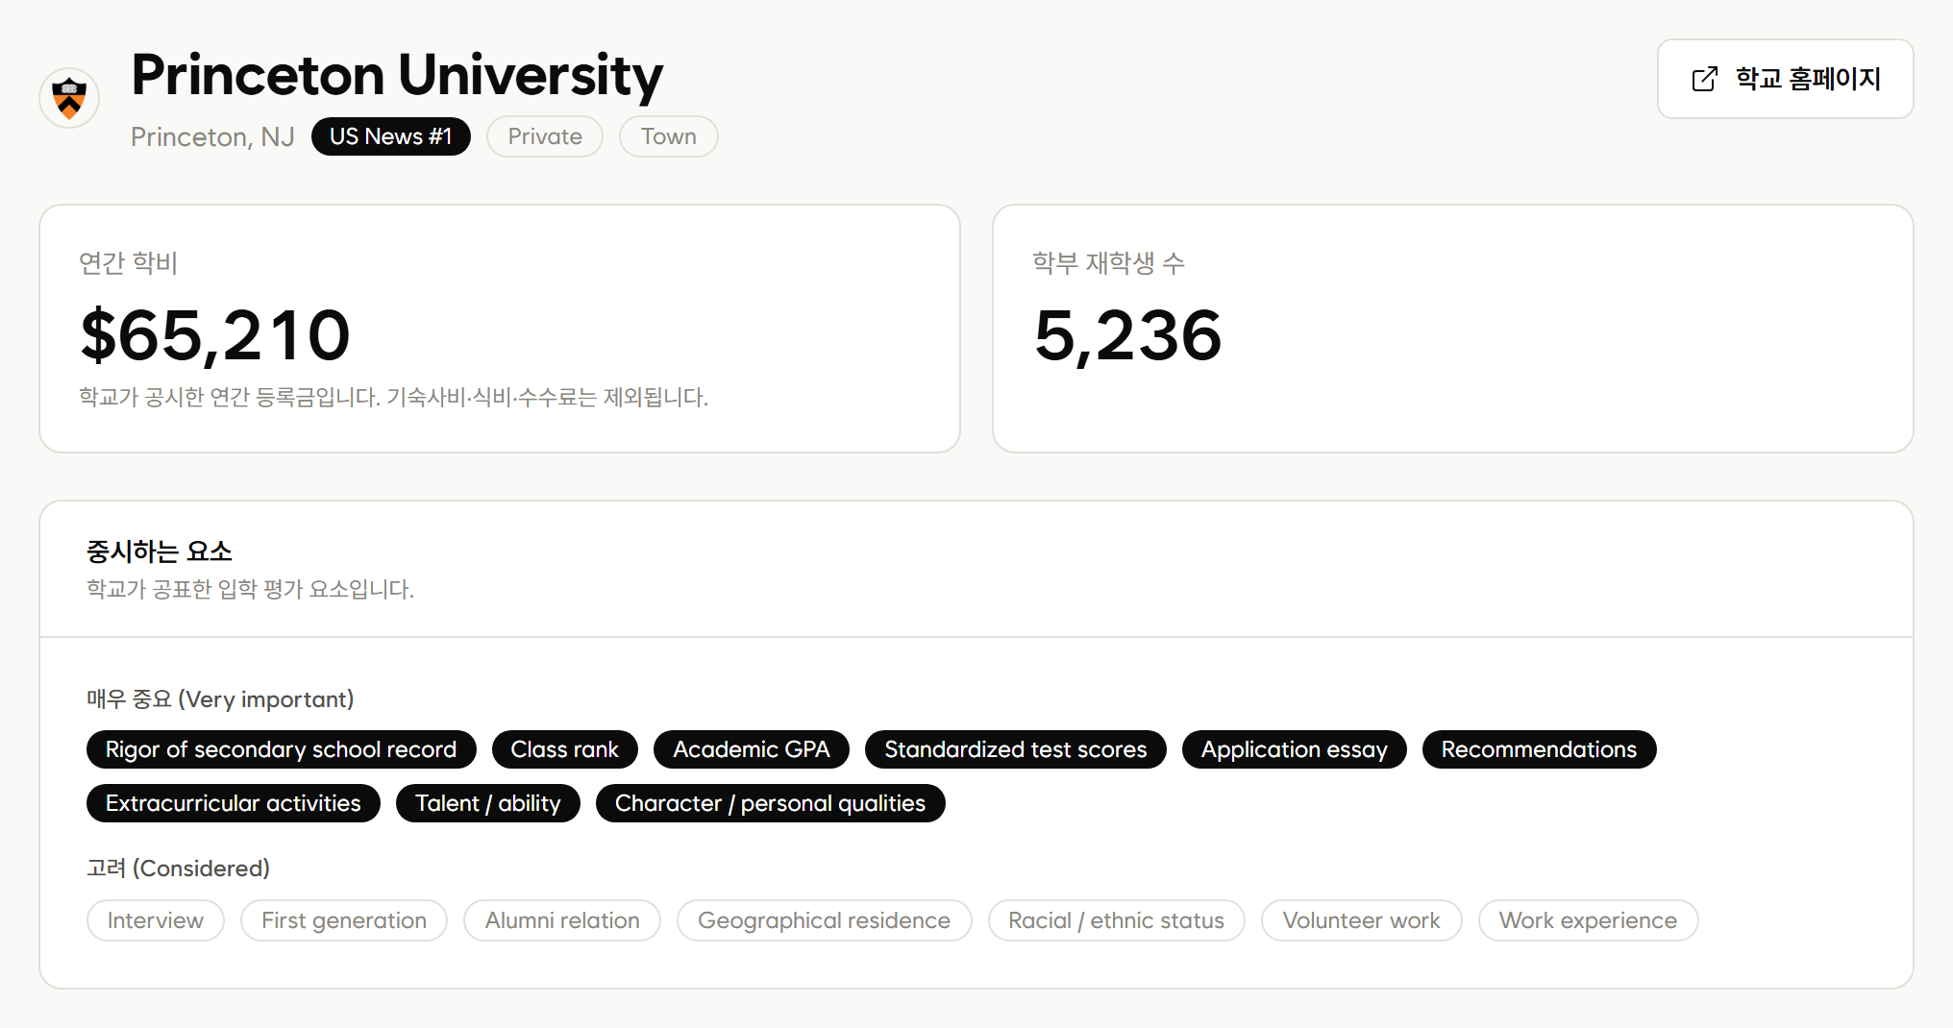Open the 학교 홈페이지 external link button

[x=1785, y=79]
